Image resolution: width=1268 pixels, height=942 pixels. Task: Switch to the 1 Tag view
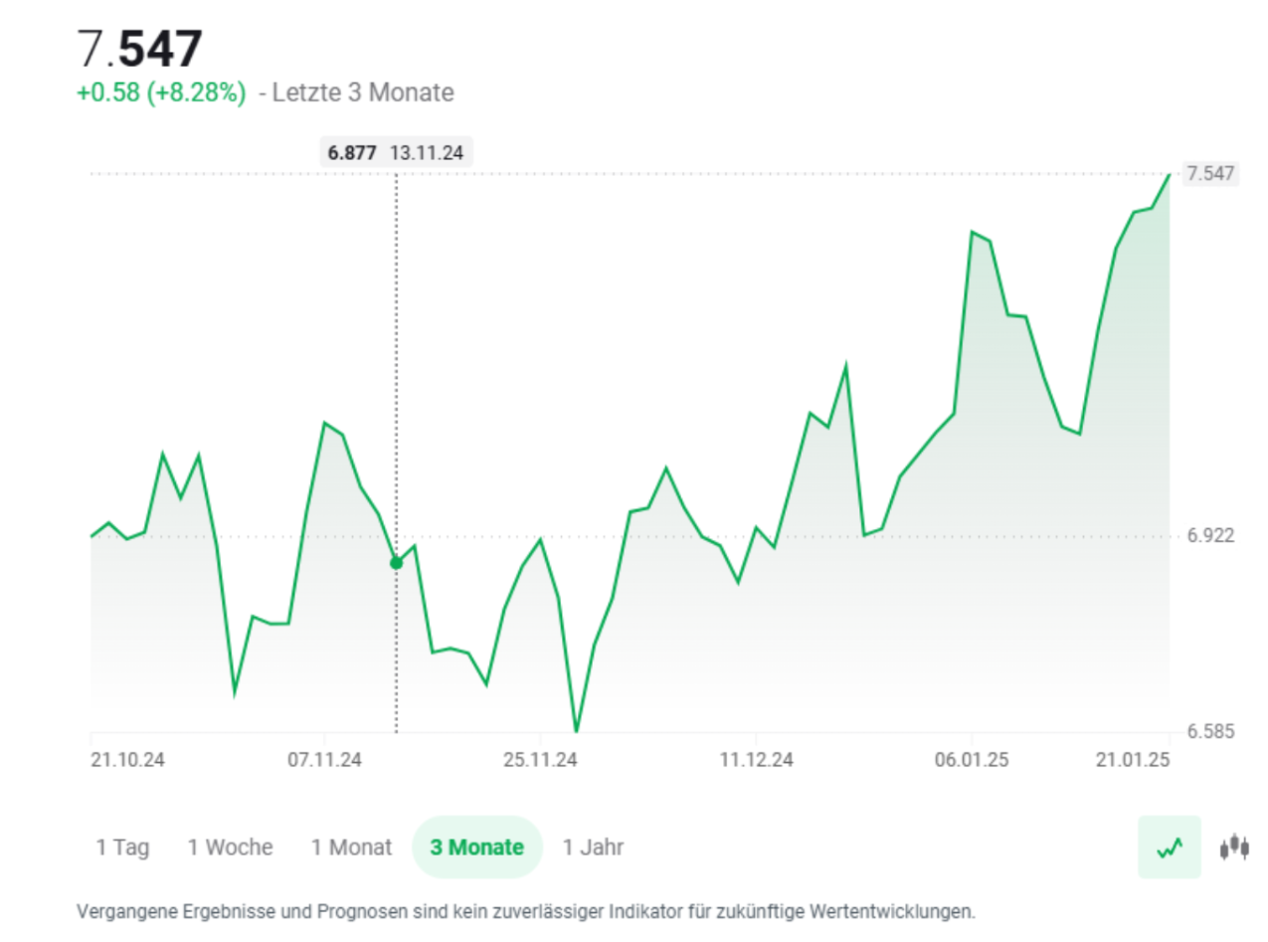pos(122,848)
